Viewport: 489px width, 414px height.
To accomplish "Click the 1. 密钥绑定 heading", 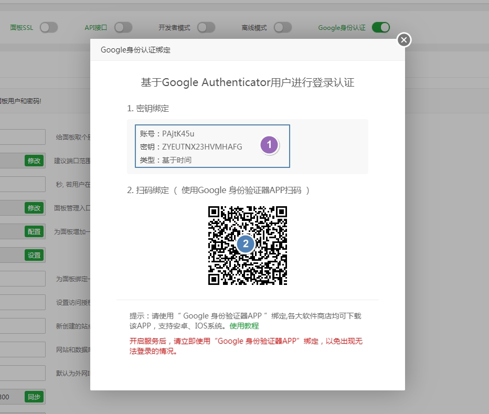I will [x=148, y=108].
